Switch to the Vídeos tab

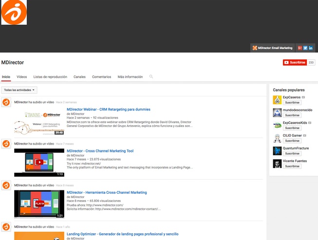(22, 77)
